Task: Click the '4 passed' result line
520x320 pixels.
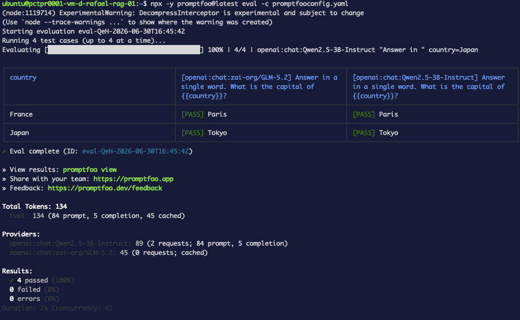Action: tap(42, 280)
